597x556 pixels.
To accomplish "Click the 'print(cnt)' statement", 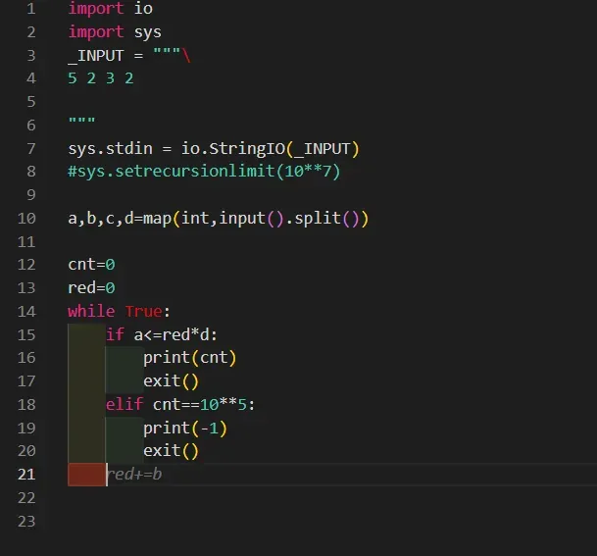I will (x=190, y=358).
